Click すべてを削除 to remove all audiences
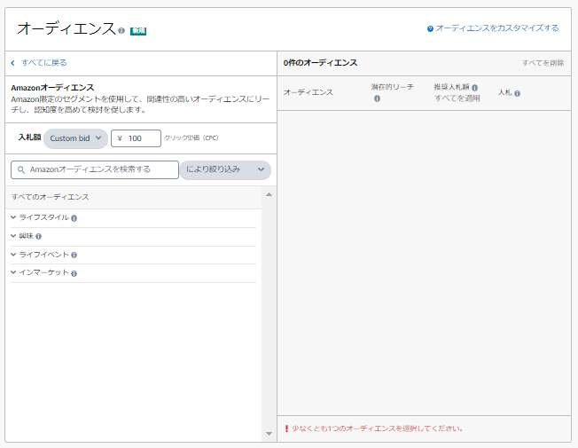The height and width of the screenshot is (448, 578). pyautogui.click(x=543, y=63)
